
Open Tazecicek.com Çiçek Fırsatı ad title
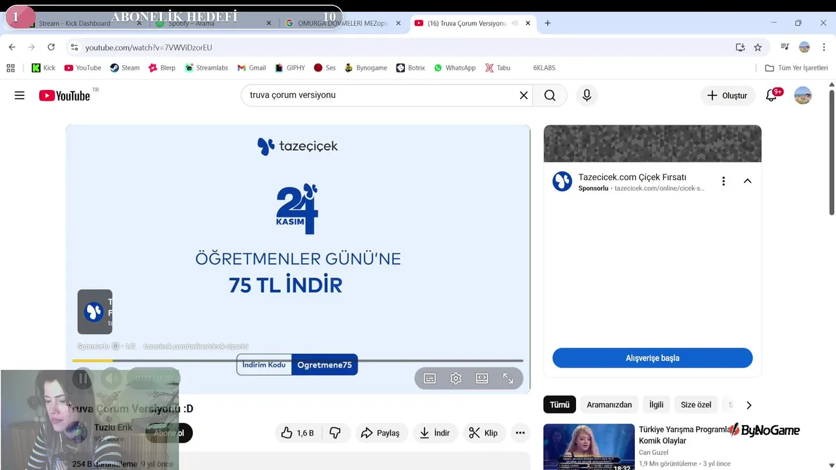pos(632,177)
